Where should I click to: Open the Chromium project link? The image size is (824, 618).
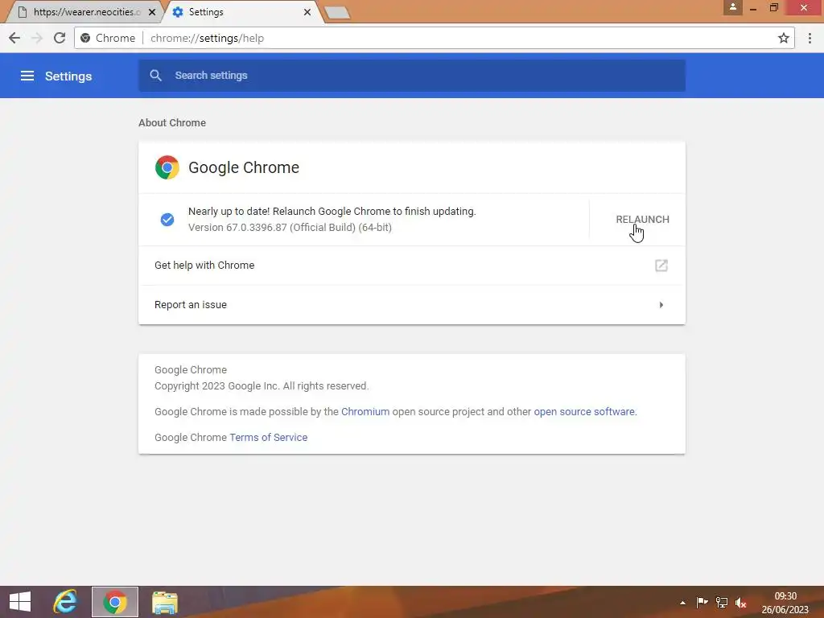(x=365, y=411)
